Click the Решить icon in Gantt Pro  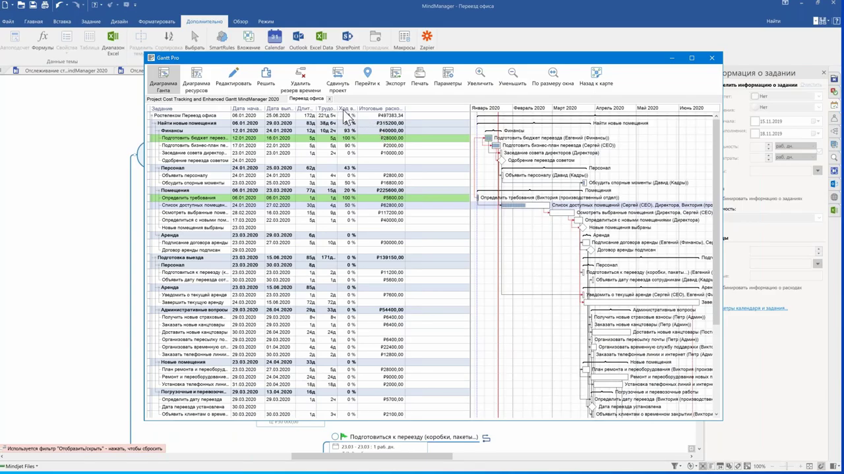(x=266, y=72)
